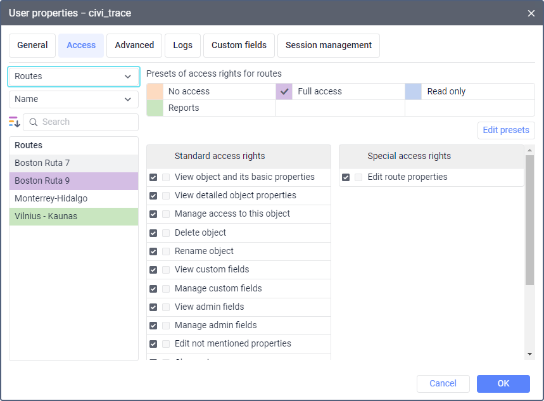Click the Full access checkmark icon
The width and height of the screenshot is (544, 401).
click(284, 91)
